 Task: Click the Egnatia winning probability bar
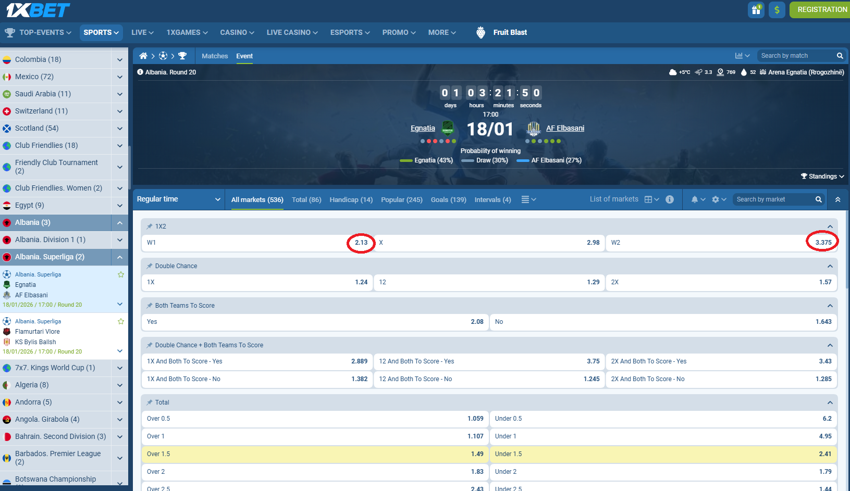click(405, 160)
